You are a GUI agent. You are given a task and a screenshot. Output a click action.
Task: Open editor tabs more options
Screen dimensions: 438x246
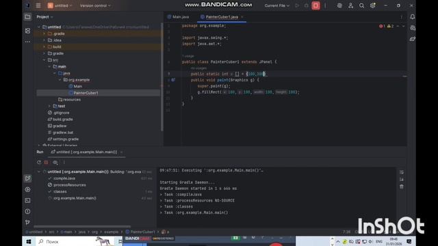[x=402, y=17]
